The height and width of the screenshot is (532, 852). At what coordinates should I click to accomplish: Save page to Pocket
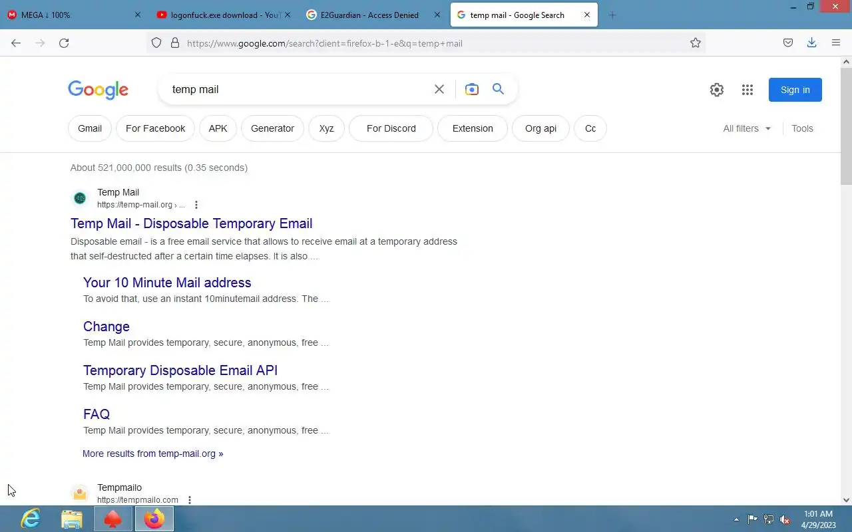point(788,43)
